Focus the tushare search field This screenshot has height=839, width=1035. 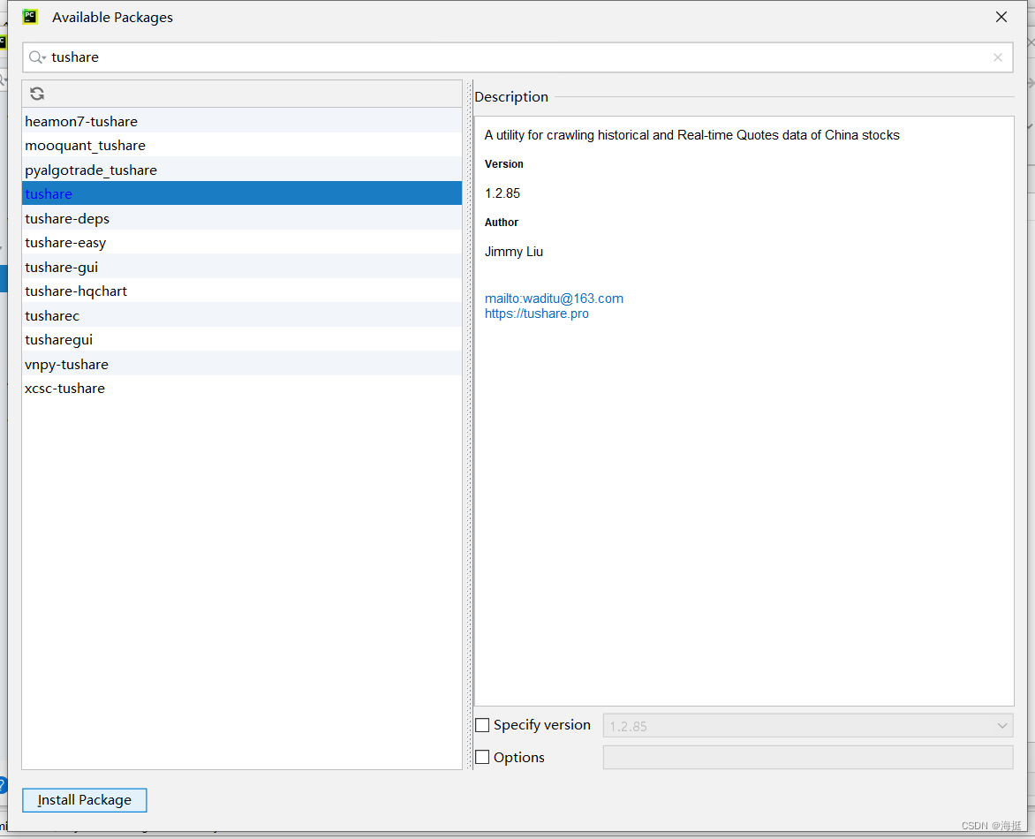(517, 57)
